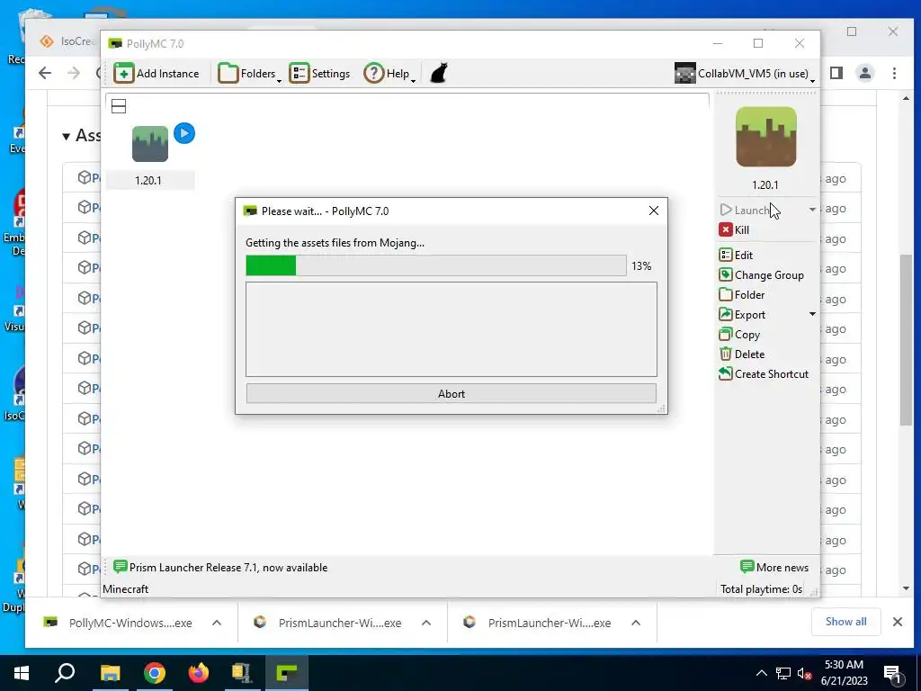
Task: Copy the selected instance
Action: (739, 335)
